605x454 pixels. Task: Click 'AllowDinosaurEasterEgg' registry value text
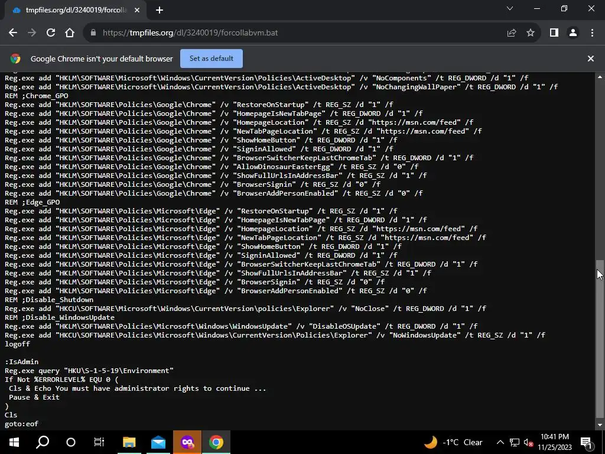(284, 167)
